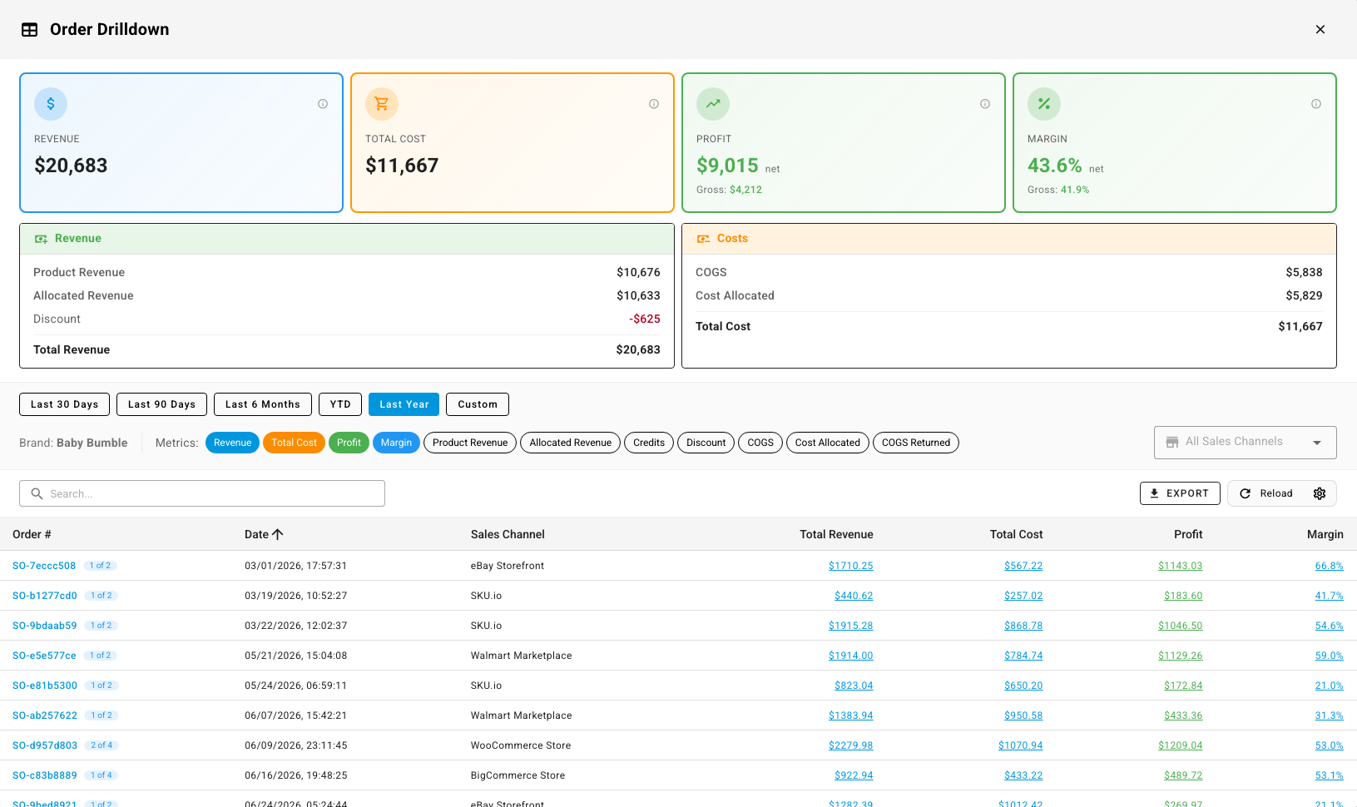
Task: Click the Profit card info icon
Action: [985, 104]
